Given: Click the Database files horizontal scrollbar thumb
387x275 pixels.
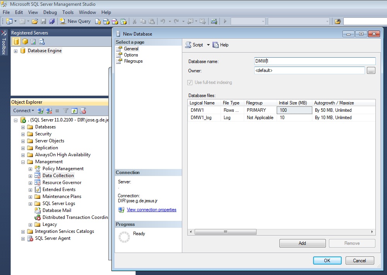Looking at the screenshot, I should pyautogui.click(x=225, y=232).
